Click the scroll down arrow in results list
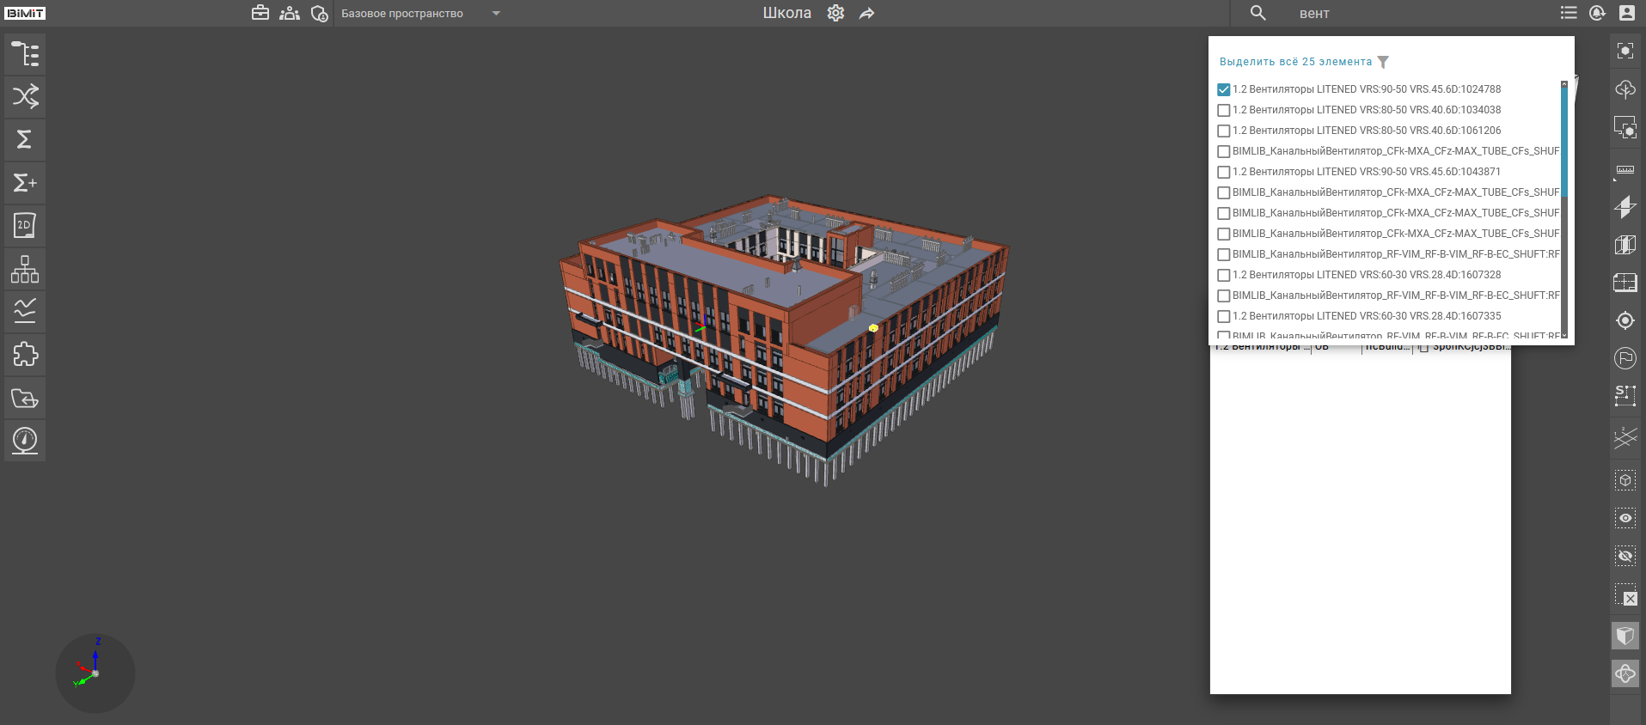The height and width of the screenshot is (725, 1646). [x=1563, y=335]
